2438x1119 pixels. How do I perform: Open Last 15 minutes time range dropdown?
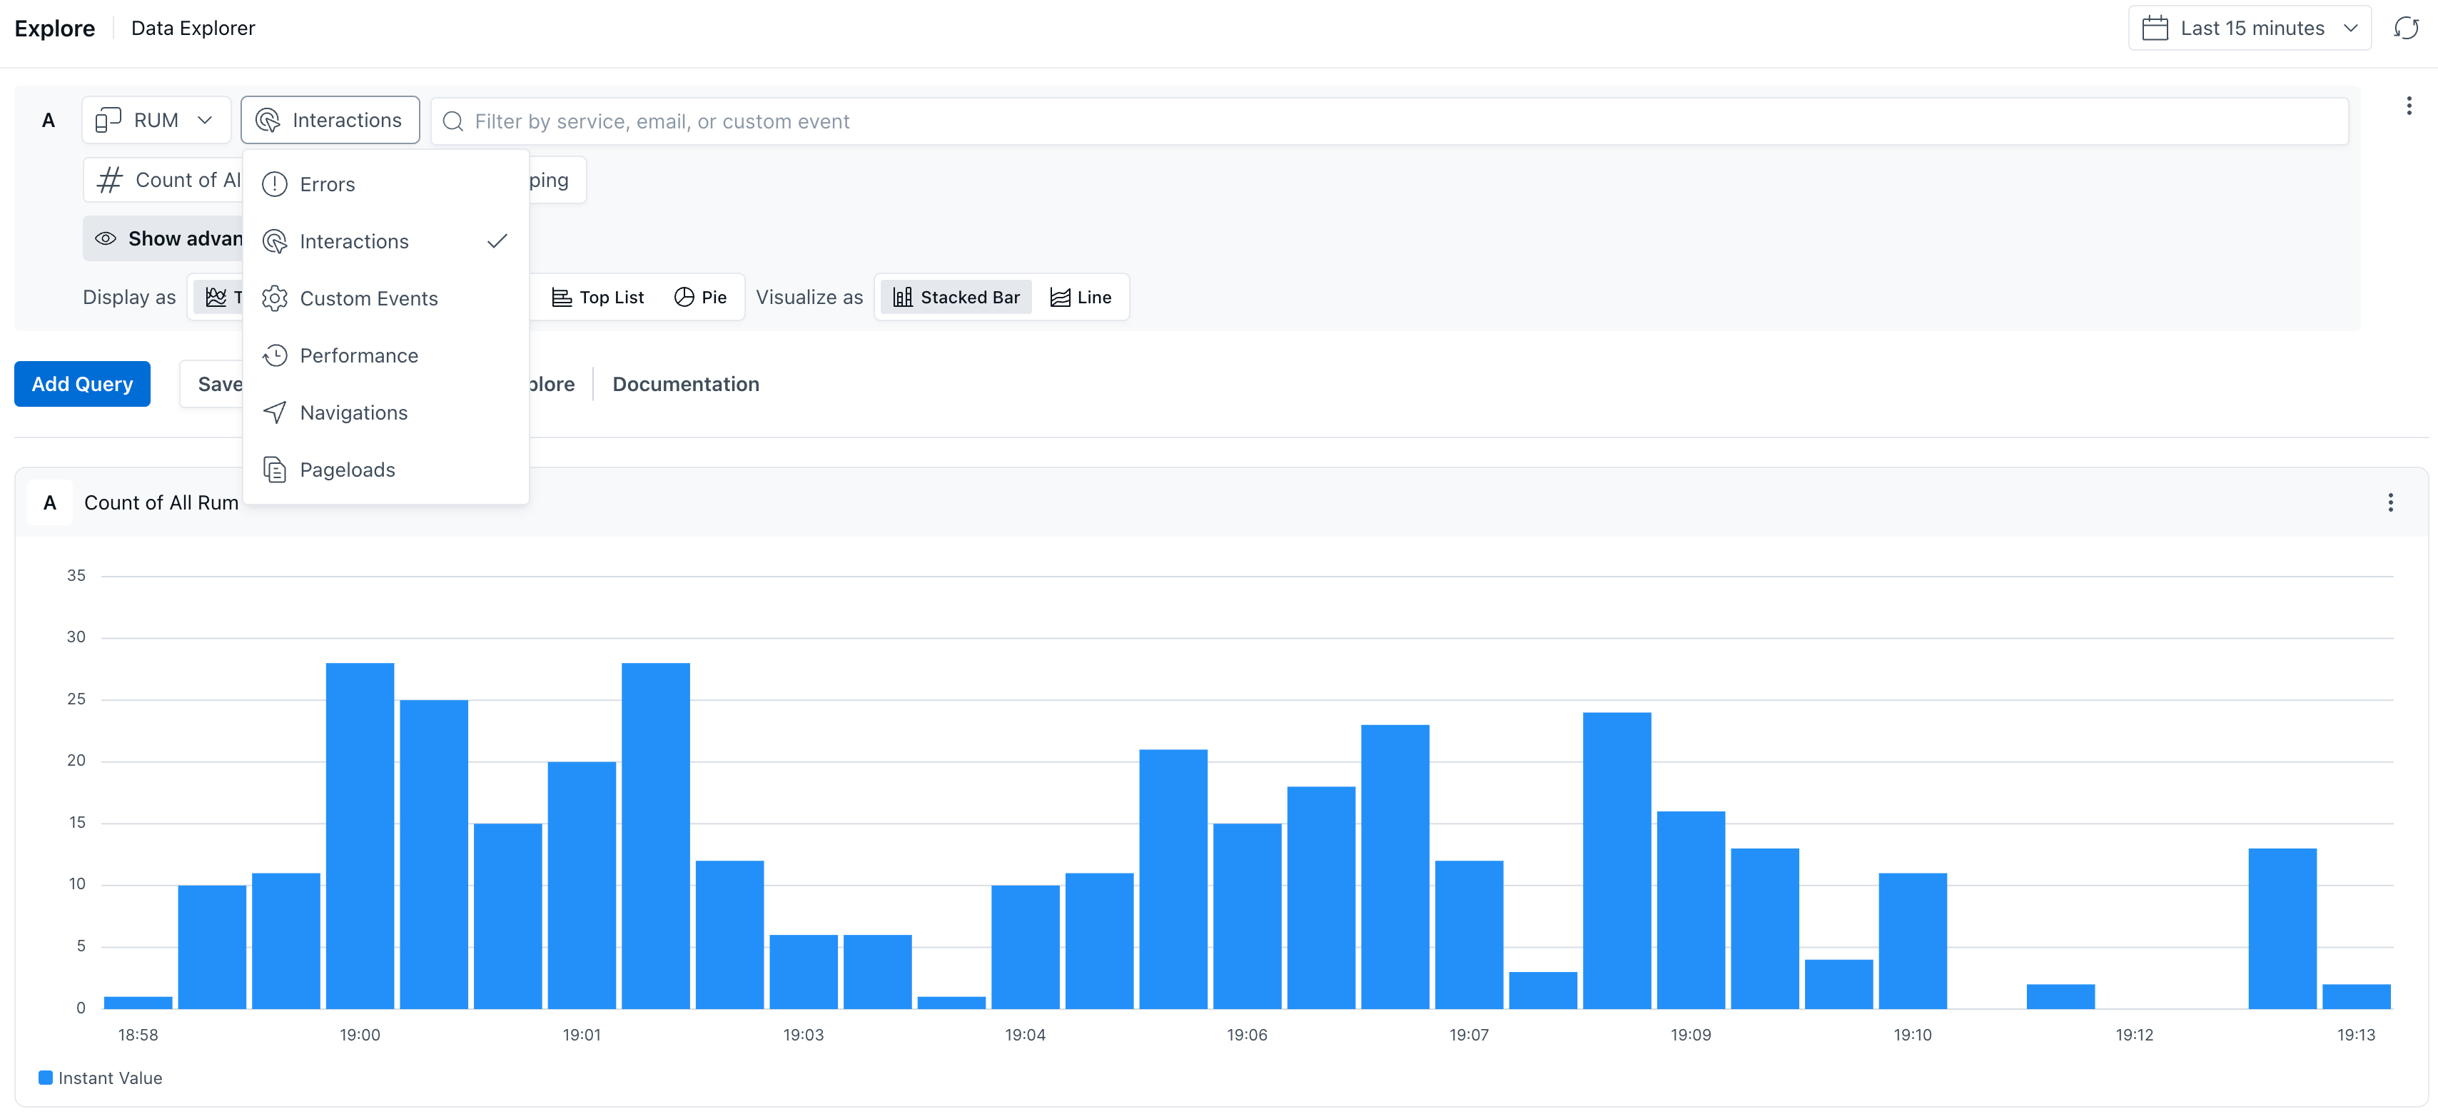2250,29
